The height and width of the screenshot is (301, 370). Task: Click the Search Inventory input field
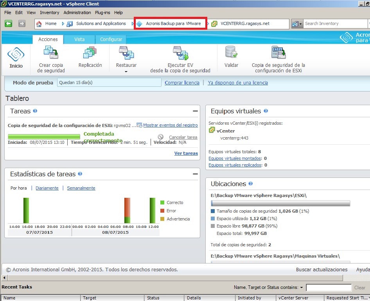(x=334, y=23)
